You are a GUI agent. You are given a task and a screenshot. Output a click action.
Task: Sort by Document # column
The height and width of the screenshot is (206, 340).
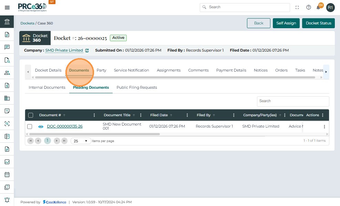pyautogui.click(x=50, y=115)
